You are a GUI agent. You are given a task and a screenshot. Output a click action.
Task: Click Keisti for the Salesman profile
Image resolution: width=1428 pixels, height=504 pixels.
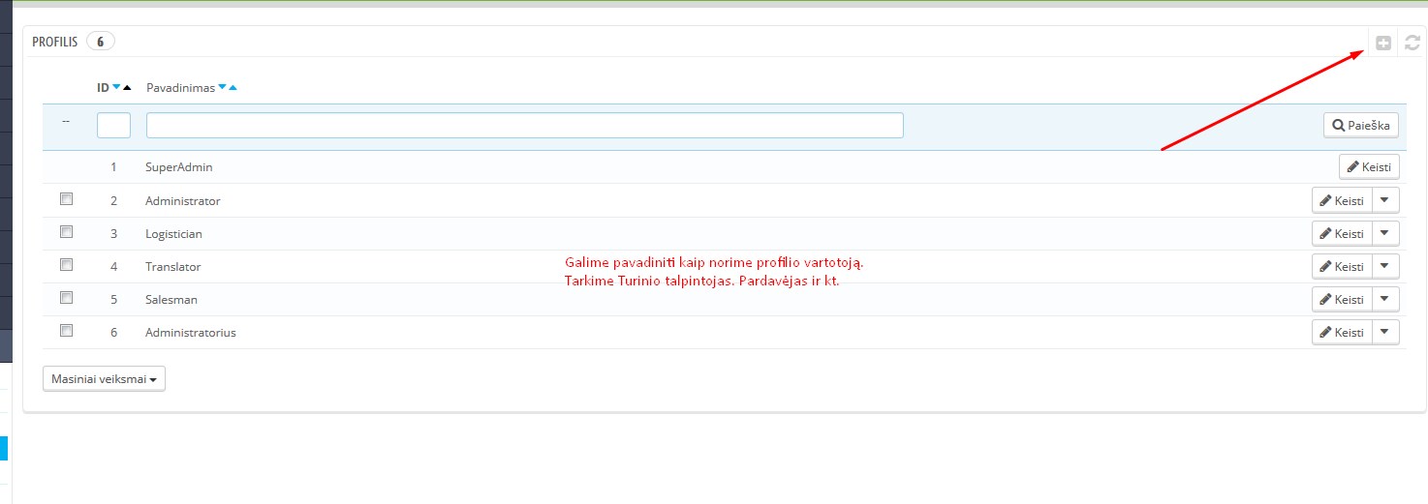1342,300
